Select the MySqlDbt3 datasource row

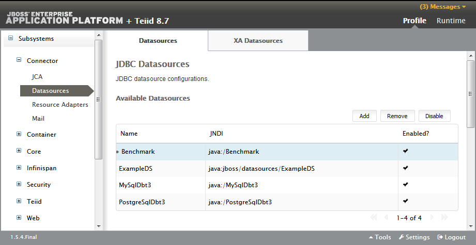point(287,185)
